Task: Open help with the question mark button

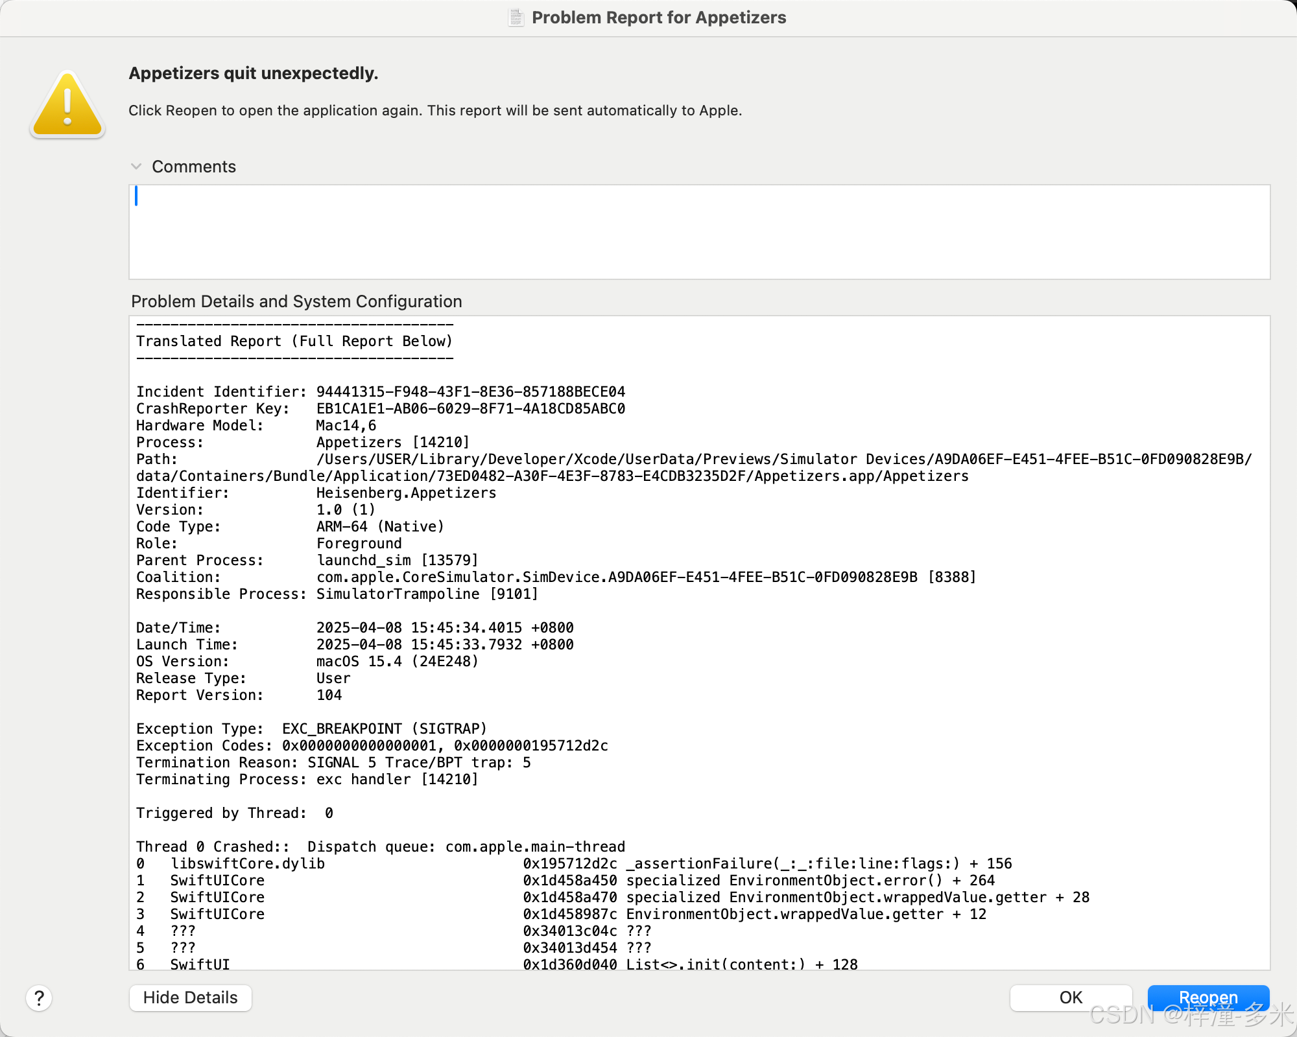Action: pos(39,998)
